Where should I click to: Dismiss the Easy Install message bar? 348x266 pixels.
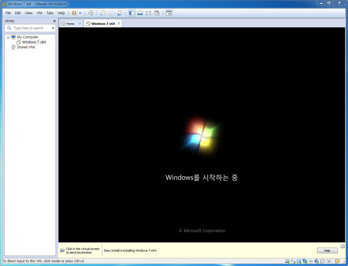click(x=343, y=246)
